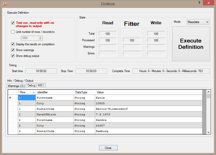Click the Filter Warnings field
216x155 pixels.
point(132,47)
